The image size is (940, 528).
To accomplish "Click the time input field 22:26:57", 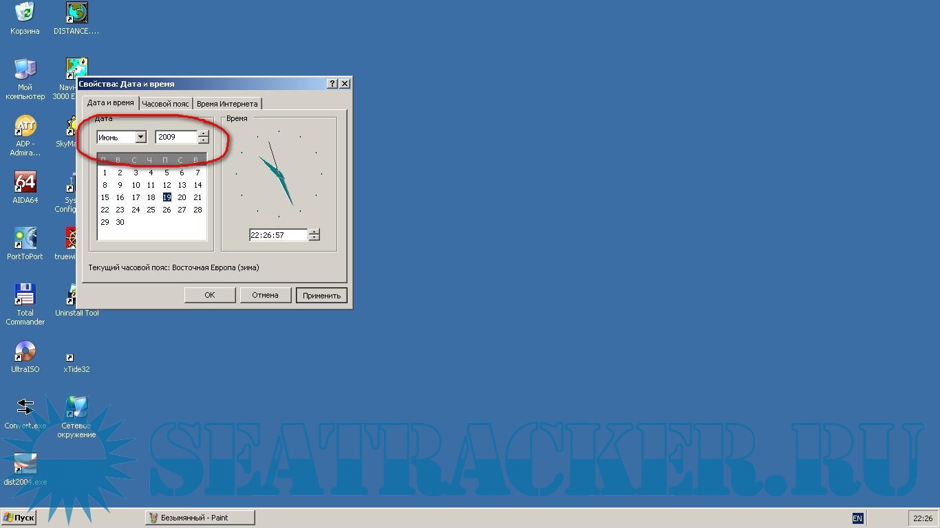I will click(x=277, y=235).
